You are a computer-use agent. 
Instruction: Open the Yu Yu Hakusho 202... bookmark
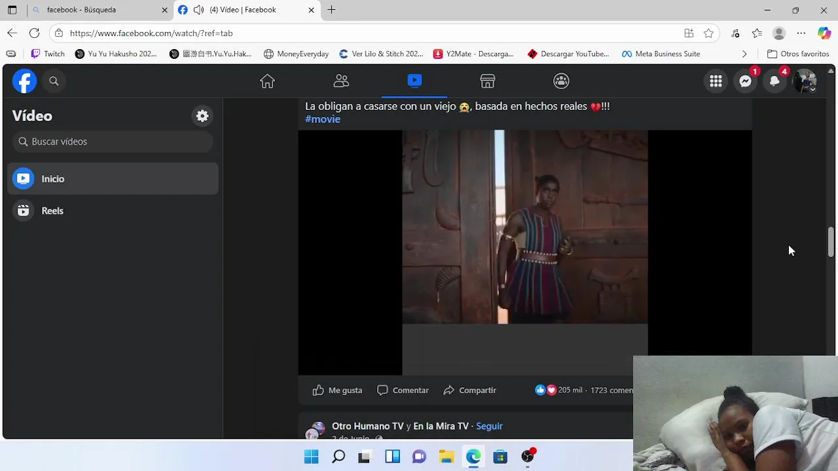pyautogui.click(x=116, y=54)
